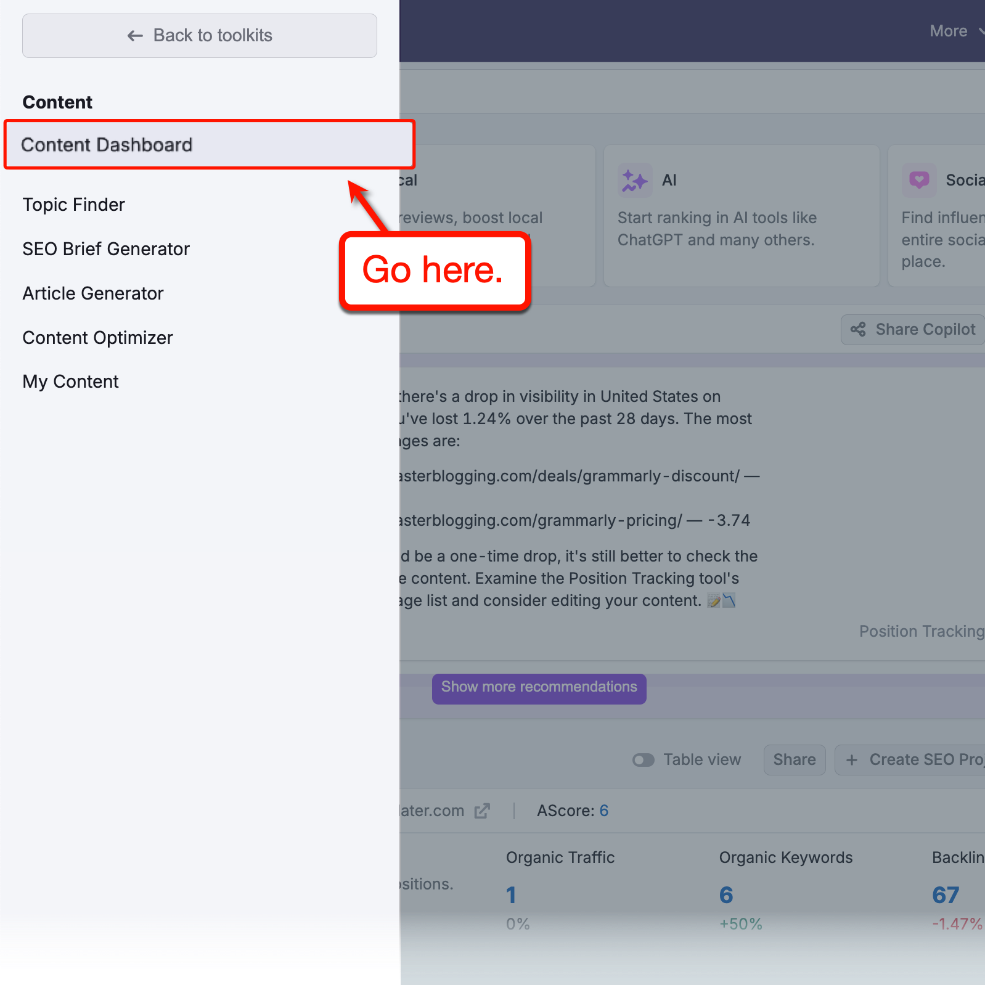Click the Content section heading
Image resolution: width=985 pixels, height=985 pixels.
[57, 102]
